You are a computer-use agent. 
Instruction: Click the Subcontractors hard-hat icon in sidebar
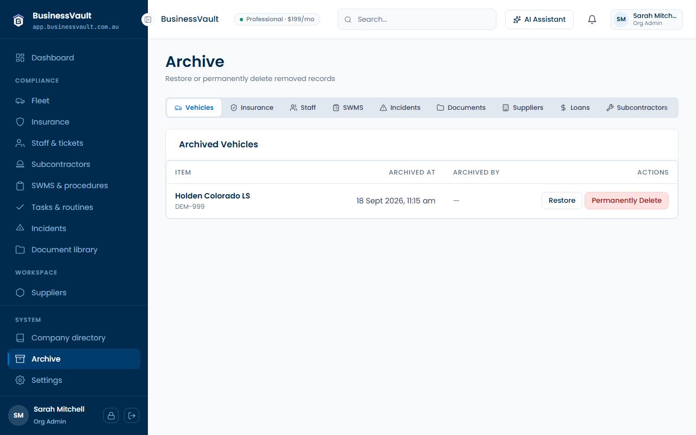point(20,164)
